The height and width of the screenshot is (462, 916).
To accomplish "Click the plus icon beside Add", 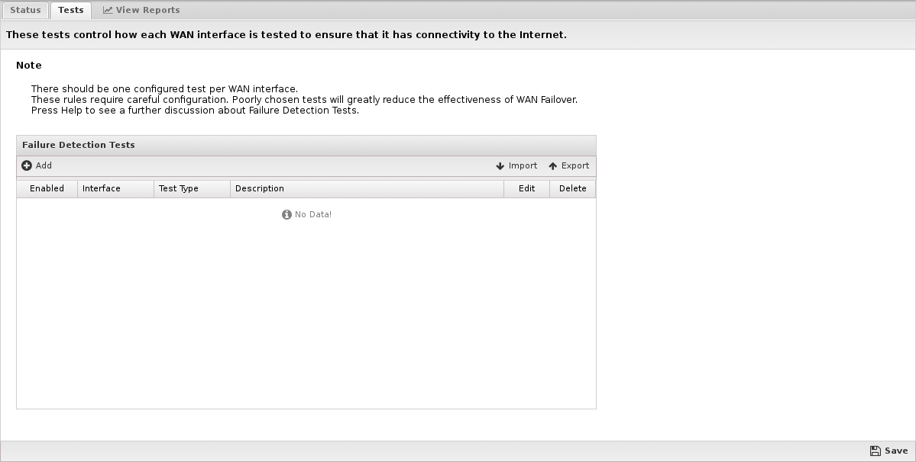I will tap(26, 165).
